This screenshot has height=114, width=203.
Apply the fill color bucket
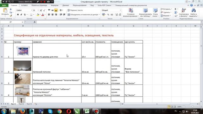pyautogui.click(x=38, y=15)
